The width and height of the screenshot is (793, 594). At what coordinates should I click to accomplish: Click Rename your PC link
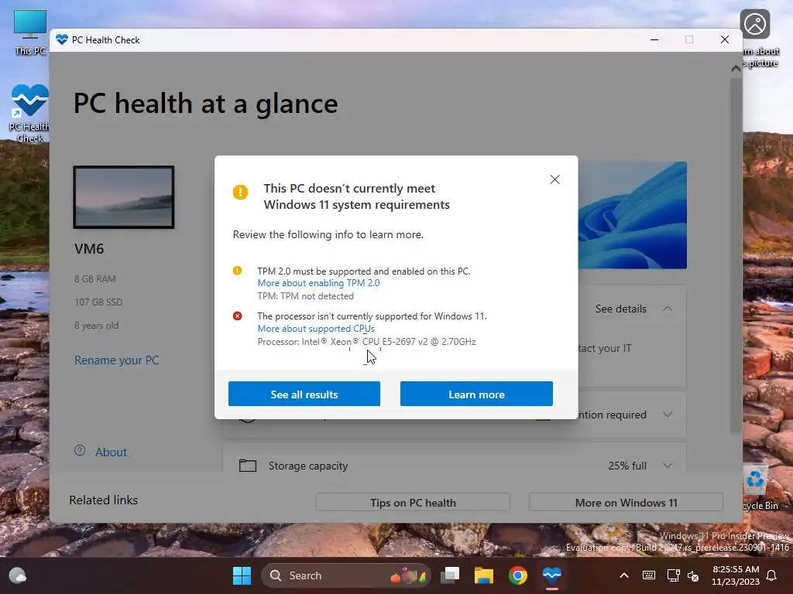tap(116, 360)
